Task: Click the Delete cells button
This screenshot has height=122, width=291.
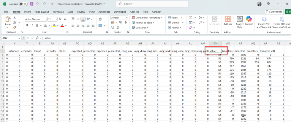Action: tap(173, 23)
